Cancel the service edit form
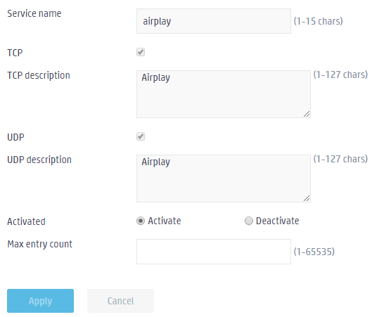The width and height of the screenshot is (372, 317). pos(120,301)
